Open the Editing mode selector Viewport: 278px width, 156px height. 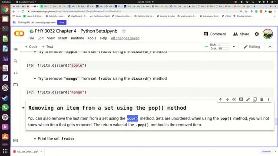[x=252, y=47]
